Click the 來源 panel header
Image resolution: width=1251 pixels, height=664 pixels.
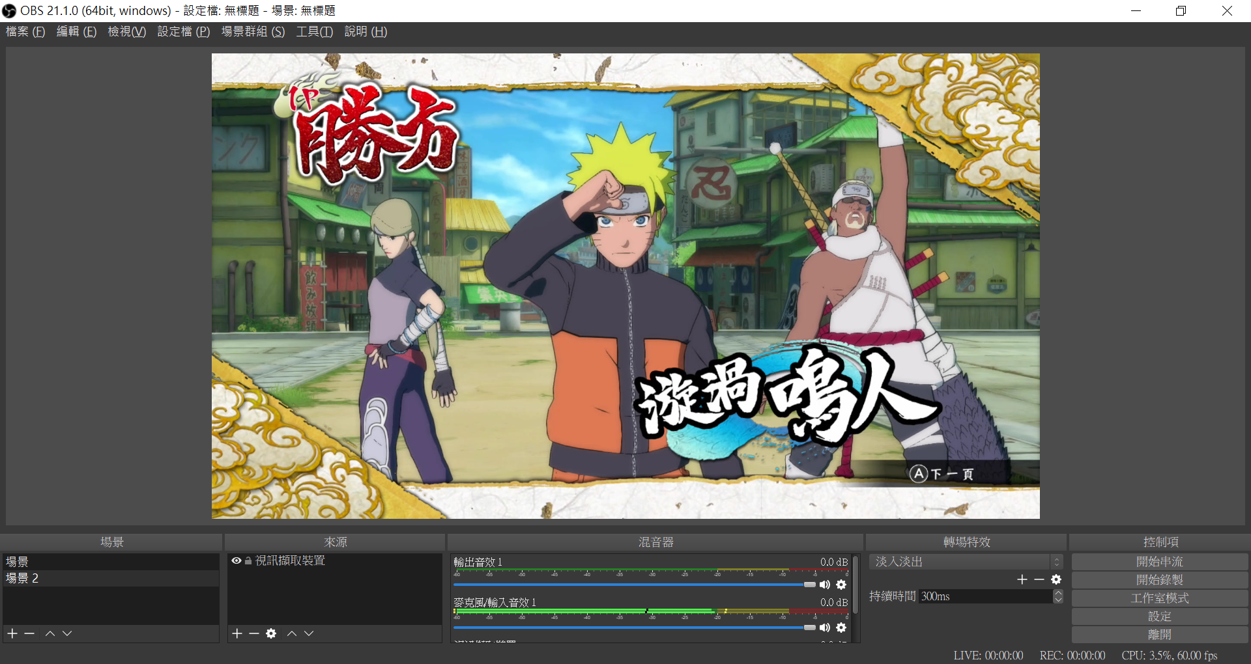tap(336, 542)
